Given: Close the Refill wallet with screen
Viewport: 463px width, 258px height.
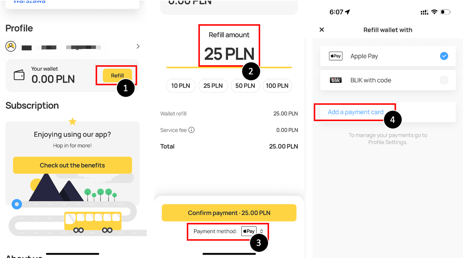Looking at the screenshot, I should point(322,30).
